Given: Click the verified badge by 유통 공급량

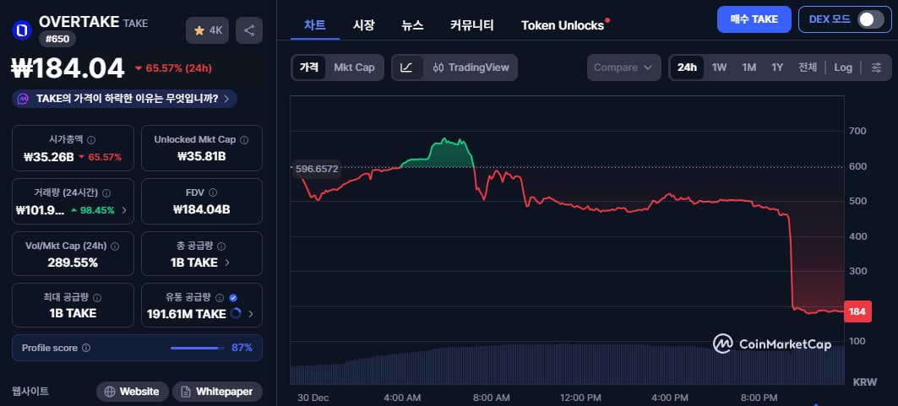Looking at the screenshot, I should [233, 298].
